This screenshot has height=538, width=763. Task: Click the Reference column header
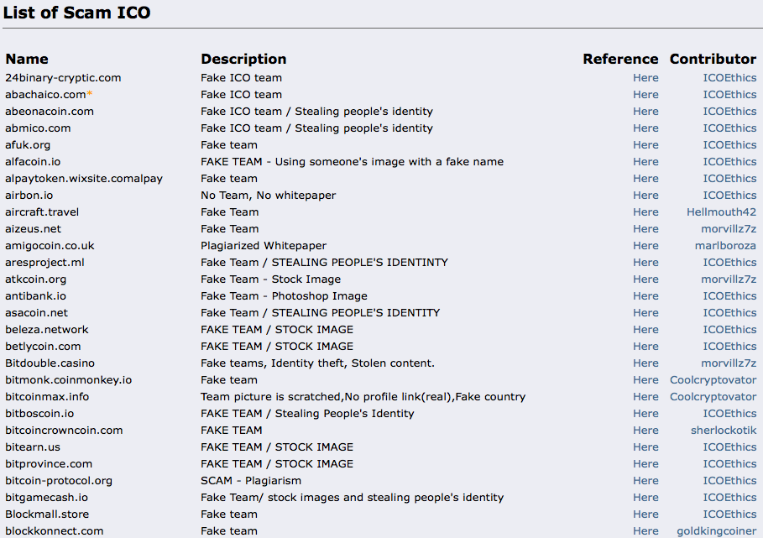coord(620,59)
